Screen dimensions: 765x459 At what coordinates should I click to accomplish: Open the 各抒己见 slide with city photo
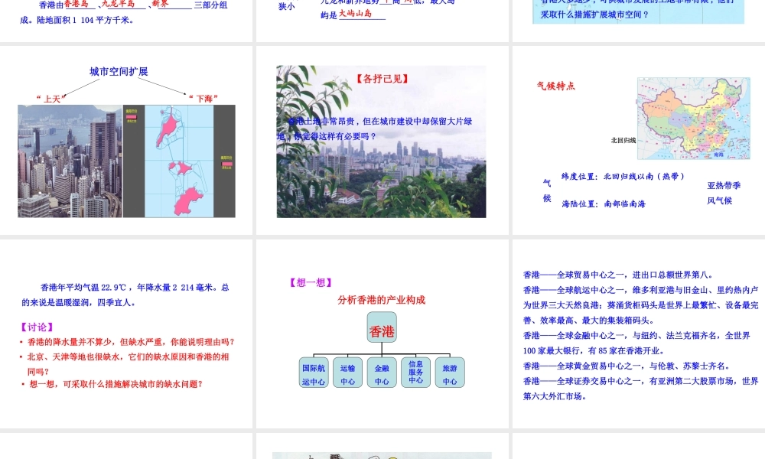point(382,140)
